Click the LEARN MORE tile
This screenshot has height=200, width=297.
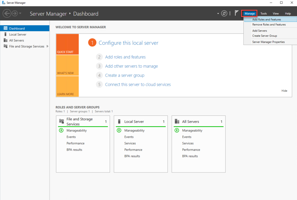coord(67,86)
